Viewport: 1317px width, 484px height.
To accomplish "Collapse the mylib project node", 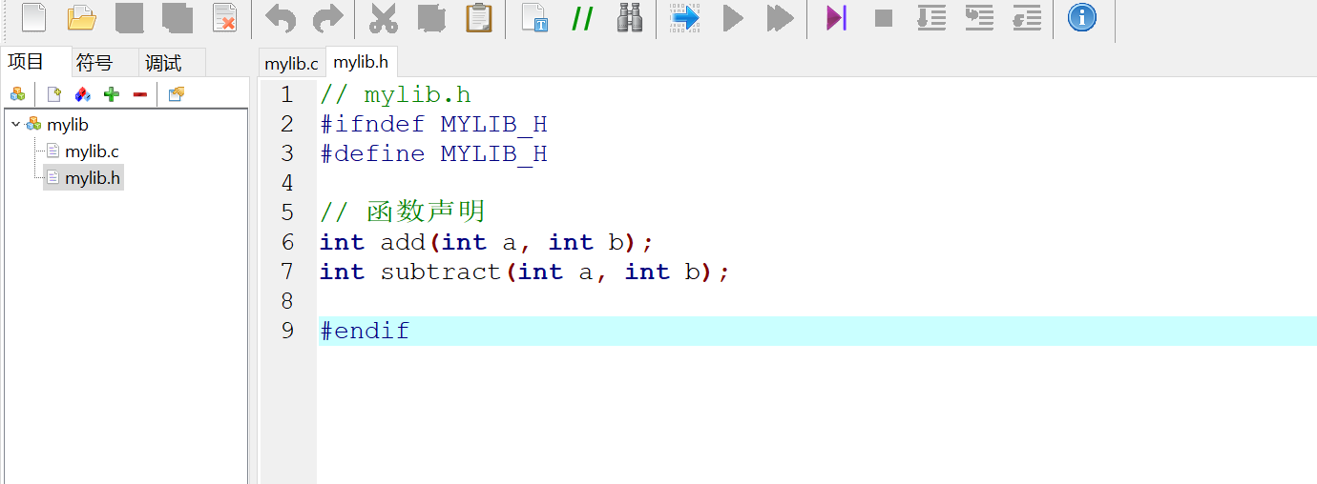I will (15, 125).
